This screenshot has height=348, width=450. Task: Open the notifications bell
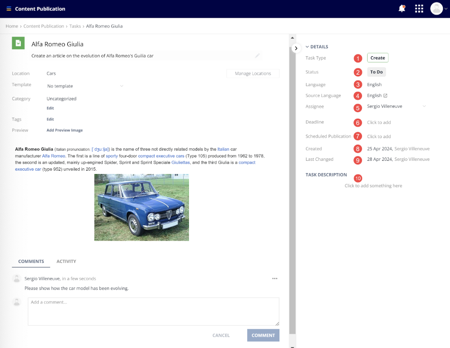402,9
